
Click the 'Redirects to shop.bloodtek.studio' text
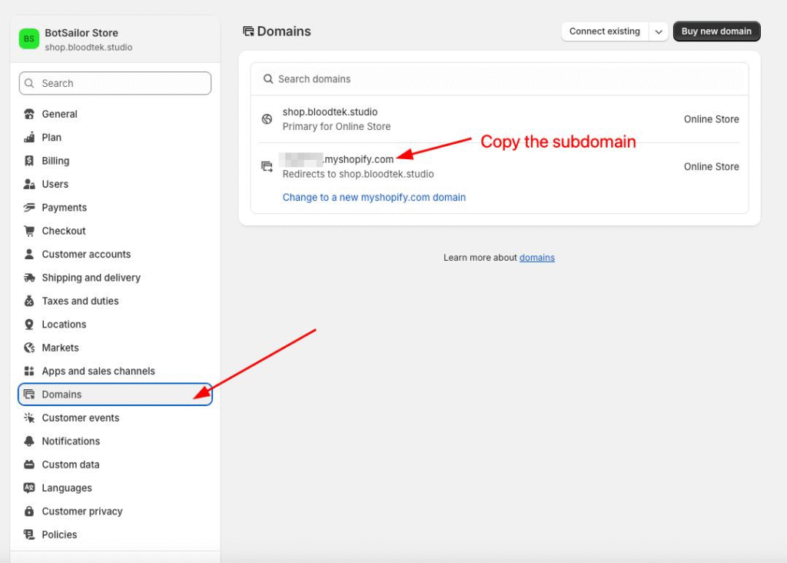pos(358,175)
